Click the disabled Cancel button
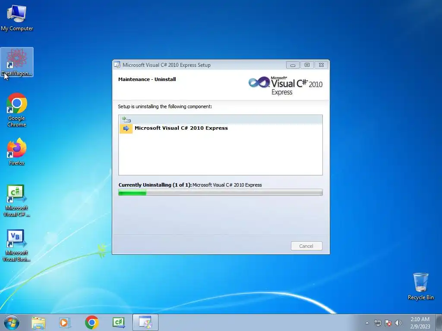This screenshot has height=331, width=442. pyautogui.click(x=306, y=246)
